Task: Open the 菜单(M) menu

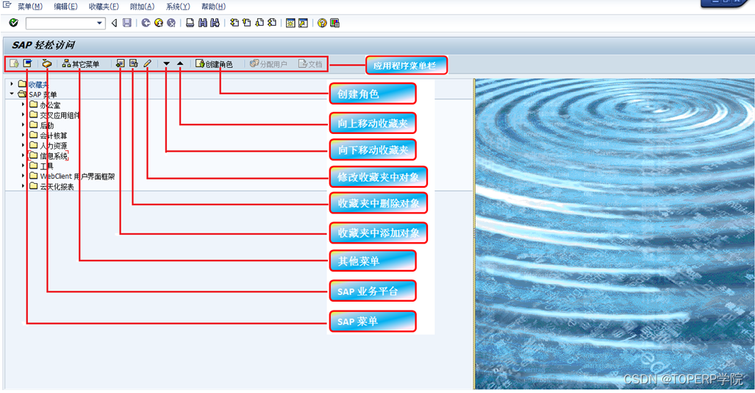Action: point(30,7)
